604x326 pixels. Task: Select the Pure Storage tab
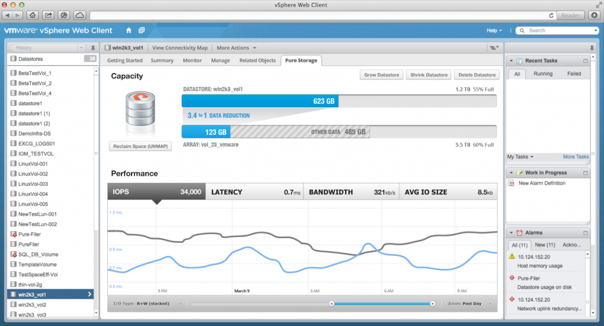click(x=301, y=61)
